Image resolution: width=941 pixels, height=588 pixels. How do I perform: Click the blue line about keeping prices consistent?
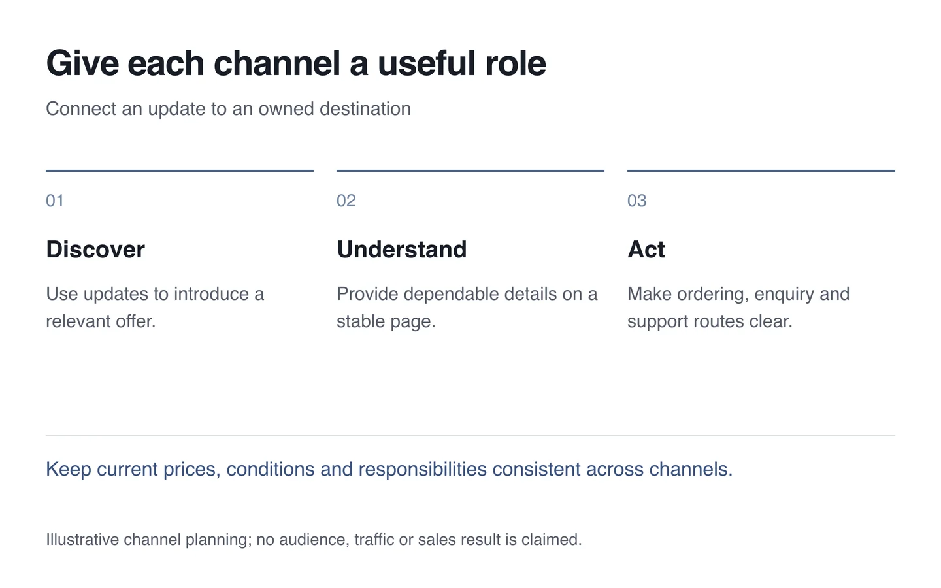tap(389, 469)
